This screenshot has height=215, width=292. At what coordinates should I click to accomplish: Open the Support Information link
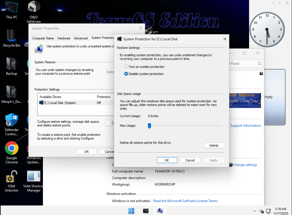tap(245, 125)
